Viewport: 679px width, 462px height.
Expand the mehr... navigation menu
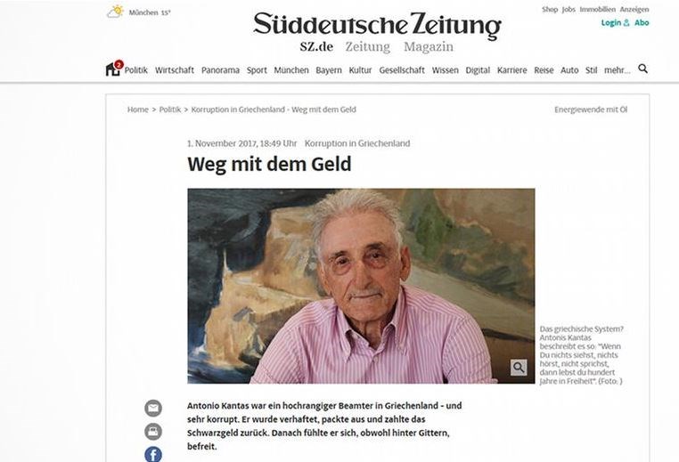[618, 70]
